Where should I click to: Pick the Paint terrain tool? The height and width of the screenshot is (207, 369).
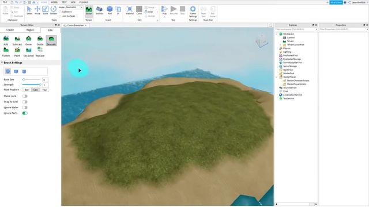tap(17, 52)
